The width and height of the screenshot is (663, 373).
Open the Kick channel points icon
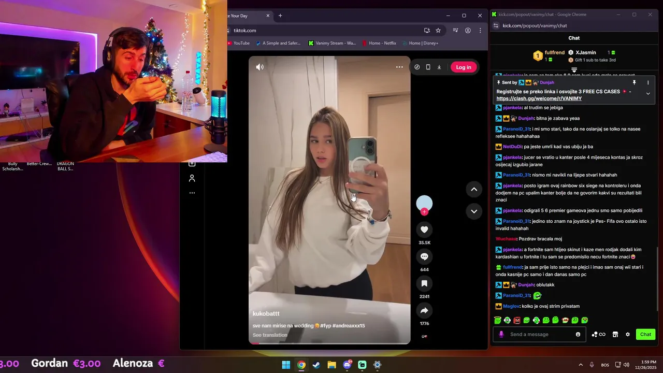coord(598,334)
